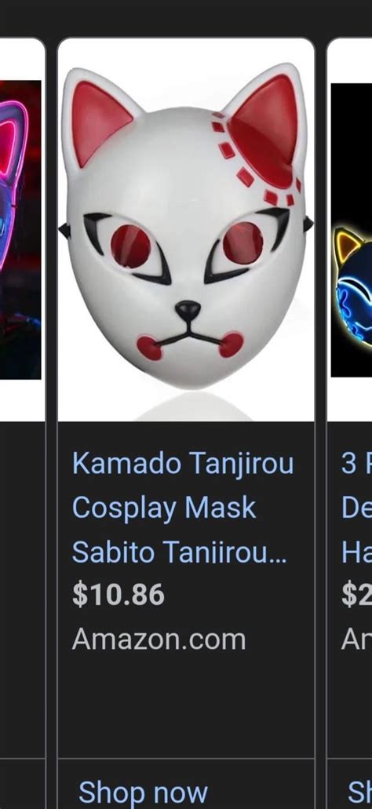
Task: Tap Shop now on the center card
Action: (143, 793)
